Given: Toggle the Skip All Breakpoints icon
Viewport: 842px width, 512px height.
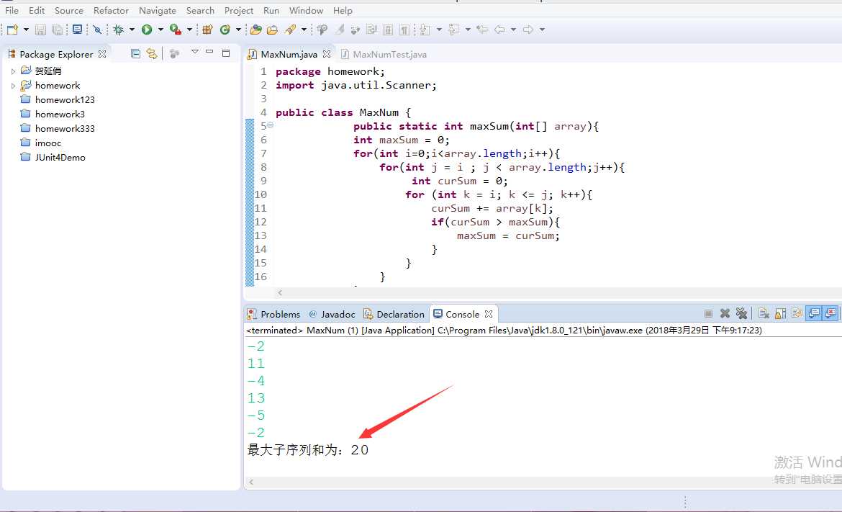Looking at the screenshot, I should pyautogui.click(x=97, y=30).
